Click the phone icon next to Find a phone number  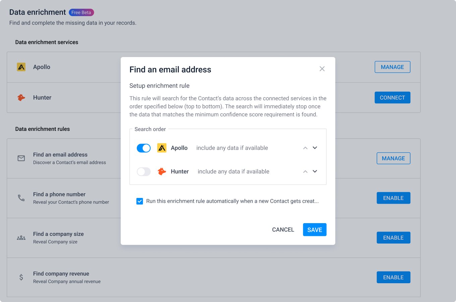[21, 198]
